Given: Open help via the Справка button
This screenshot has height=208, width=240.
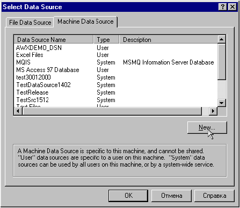Looking at the screenshot, I should (214, 196).
